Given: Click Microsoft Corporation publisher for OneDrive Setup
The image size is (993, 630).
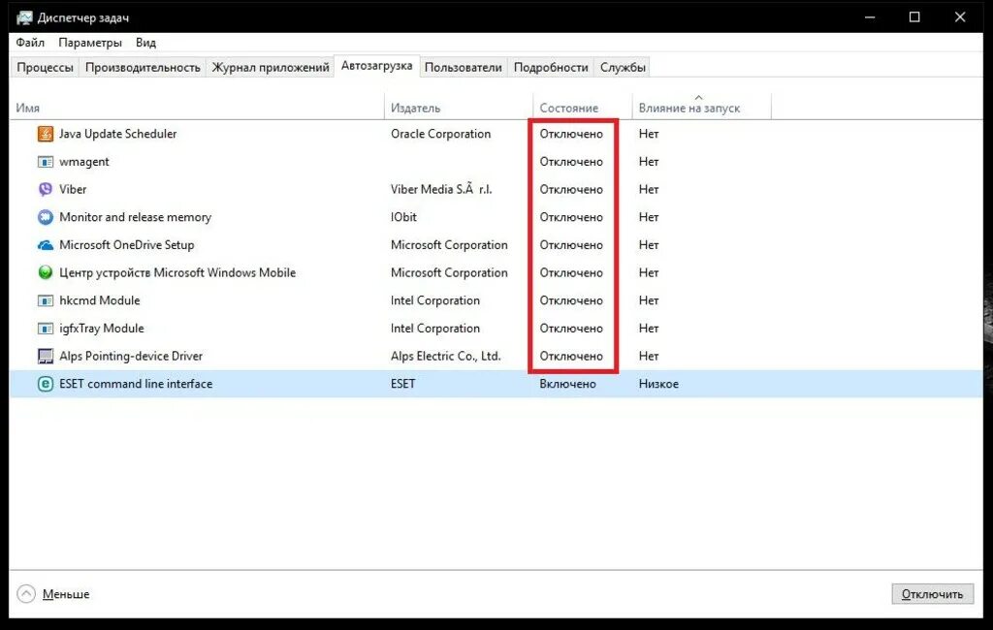Looking at the screenshot, I should point(449,245).
